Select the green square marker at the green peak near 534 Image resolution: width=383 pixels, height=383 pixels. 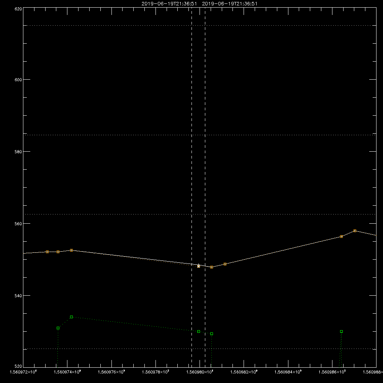(x=71, y=317)
